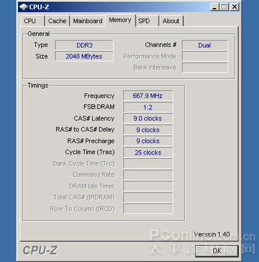
Task: Open the SPD tab
Action: [x=147, y=21]
